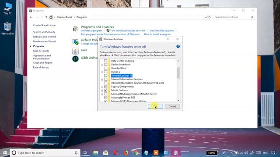Launch Google Chrome from the taskbar
The width and height of the screenshot is (280, 157).
[136, 153]
